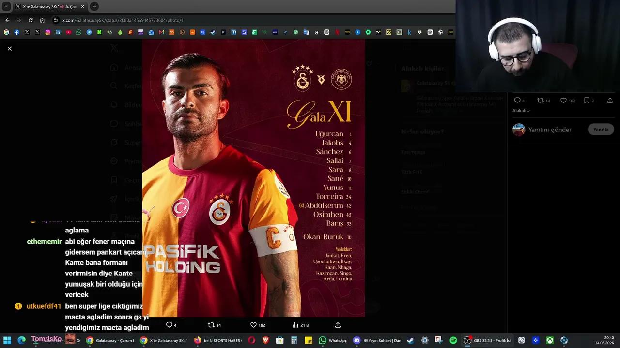Open the Google bookmark
This screenshot has width=620, height=348.
pos(6,32)
